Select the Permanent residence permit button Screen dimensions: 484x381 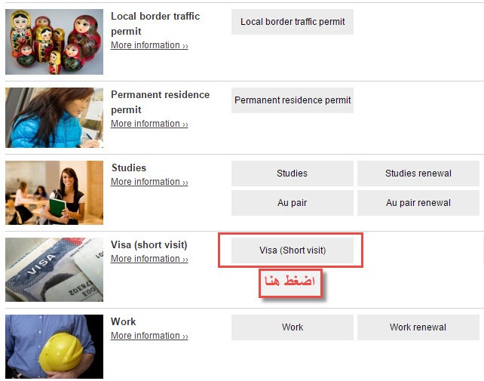(293, 100)
